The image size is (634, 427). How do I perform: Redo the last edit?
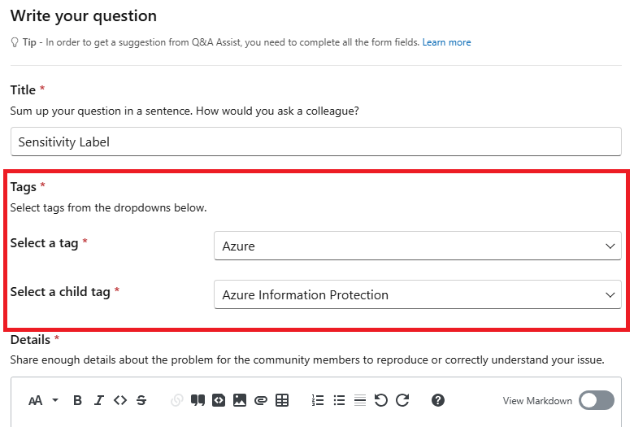pyautogui.click(x=402, y=400)
